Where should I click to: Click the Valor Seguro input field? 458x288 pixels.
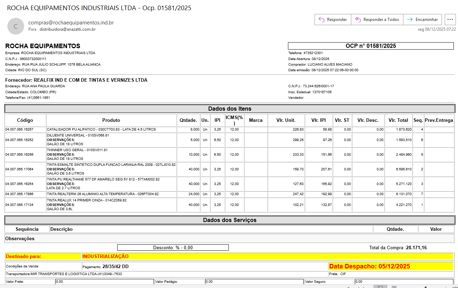[403, 282]
